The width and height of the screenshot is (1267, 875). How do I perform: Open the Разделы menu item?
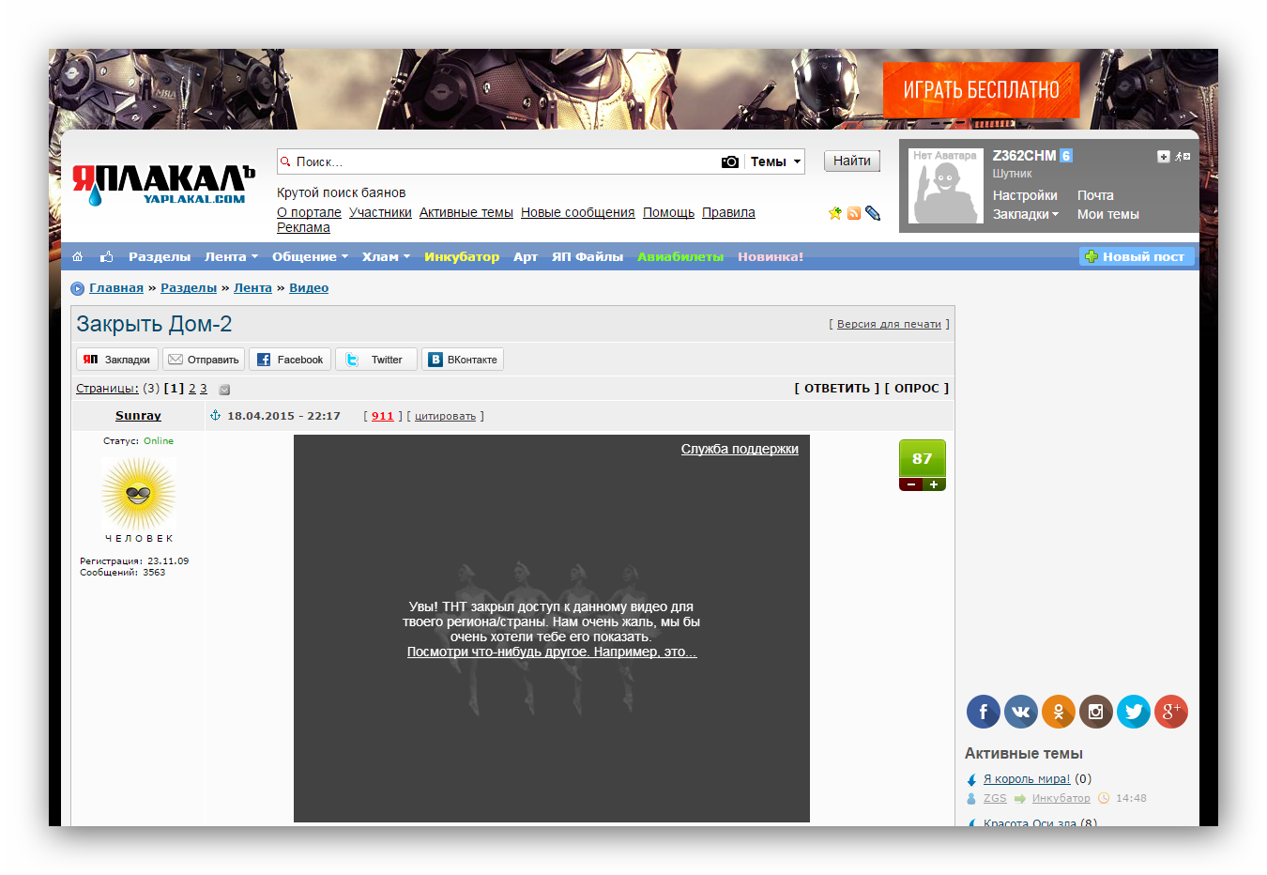pyautogui.click(x=160, y=256)
